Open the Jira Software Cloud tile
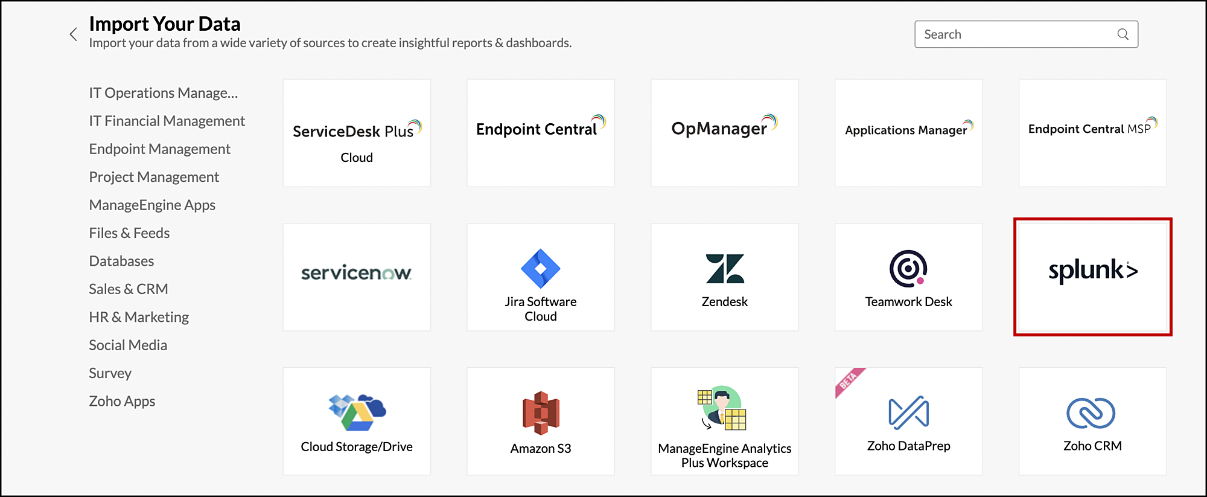1207x497 pixels. pyautogui.click(x=541, y=277)
